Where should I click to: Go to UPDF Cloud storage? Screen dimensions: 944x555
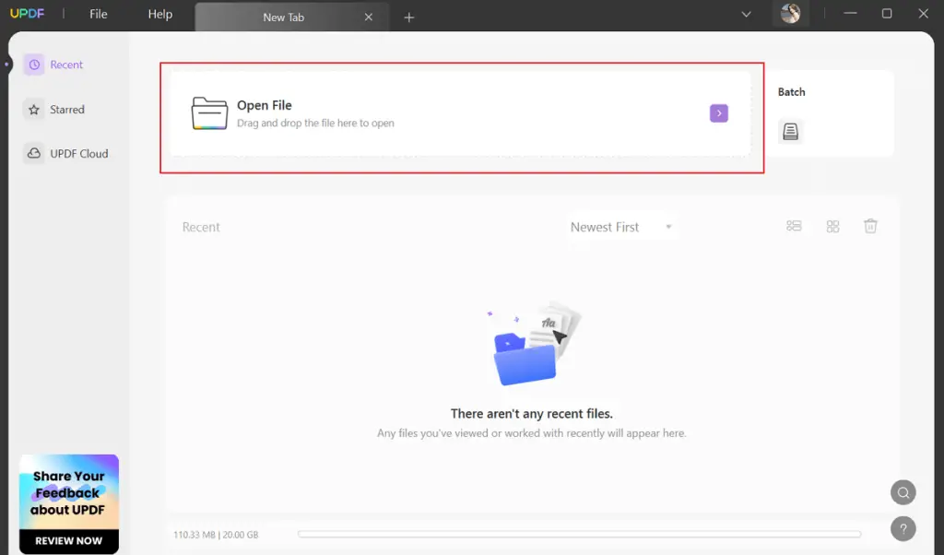[66, 153]
